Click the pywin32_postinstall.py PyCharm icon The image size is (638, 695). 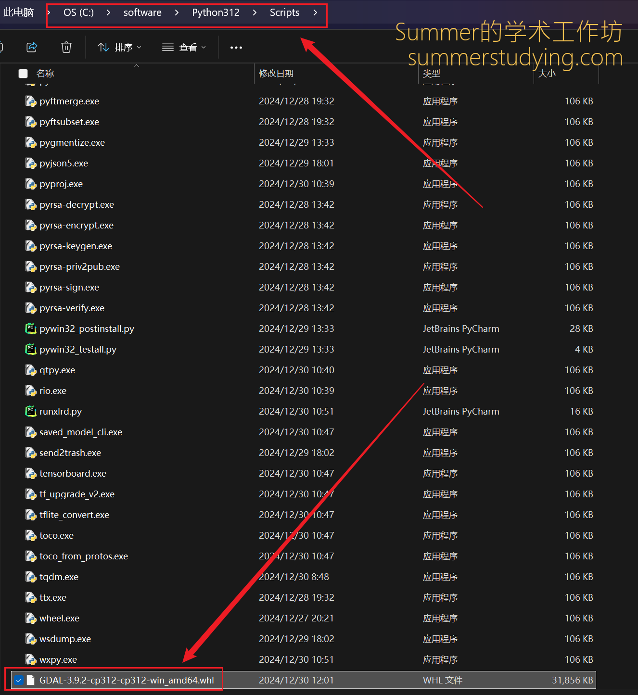(x=31, y=329)
